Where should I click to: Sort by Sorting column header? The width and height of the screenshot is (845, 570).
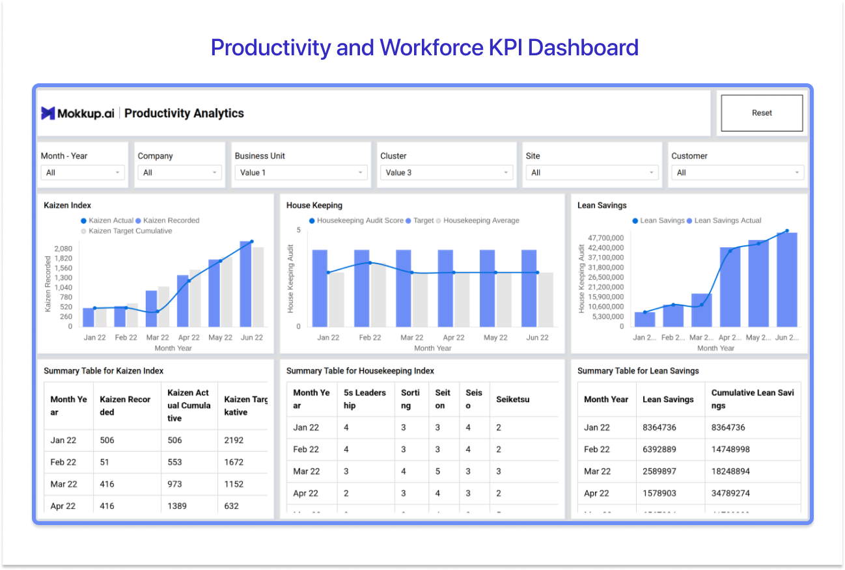(410, 399)
